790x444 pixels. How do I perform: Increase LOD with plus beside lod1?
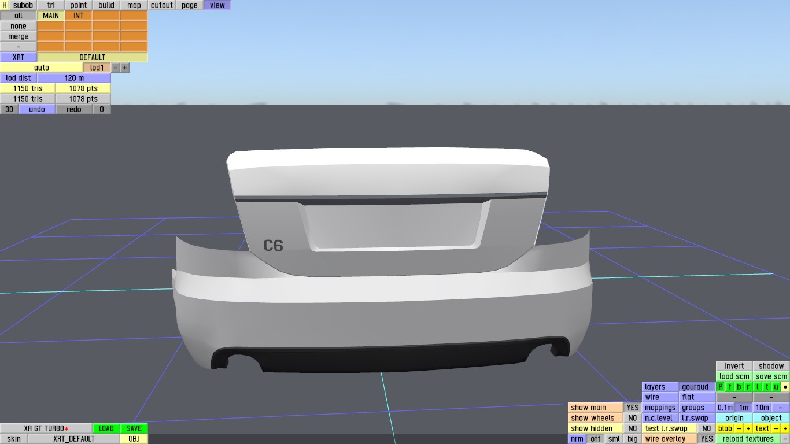point(125,68)
